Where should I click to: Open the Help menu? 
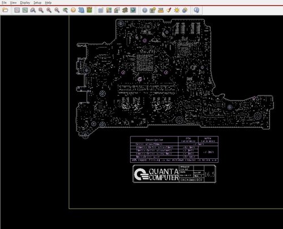48,3
